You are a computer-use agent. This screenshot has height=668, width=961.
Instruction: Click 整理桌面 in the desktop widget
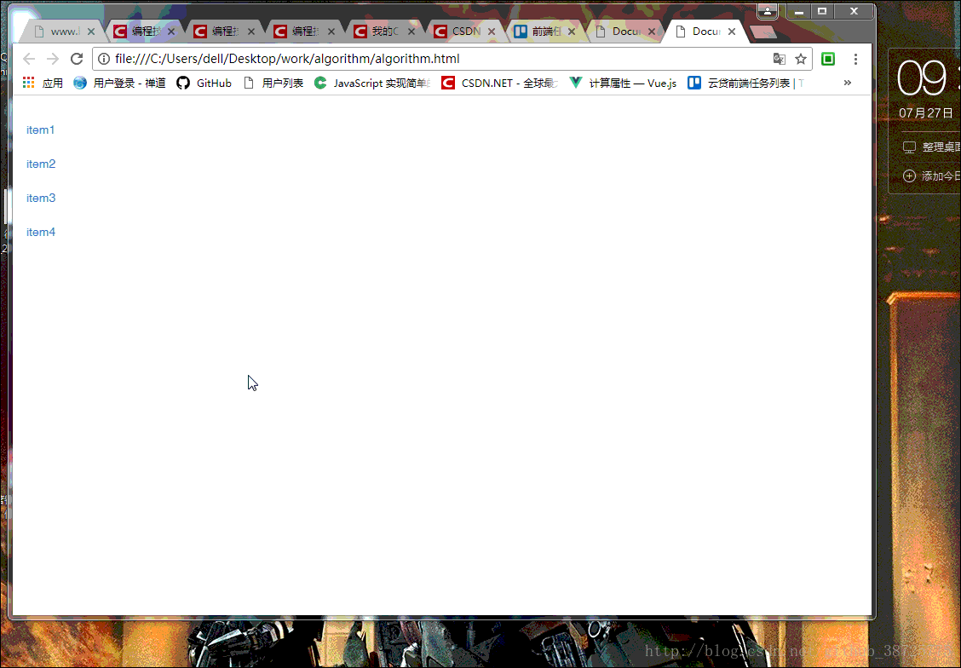[931, 147]
